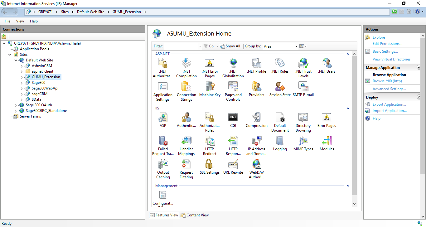The image size is (426, 227).
Task: Open the Session State feature
Action: click(280, 89)
